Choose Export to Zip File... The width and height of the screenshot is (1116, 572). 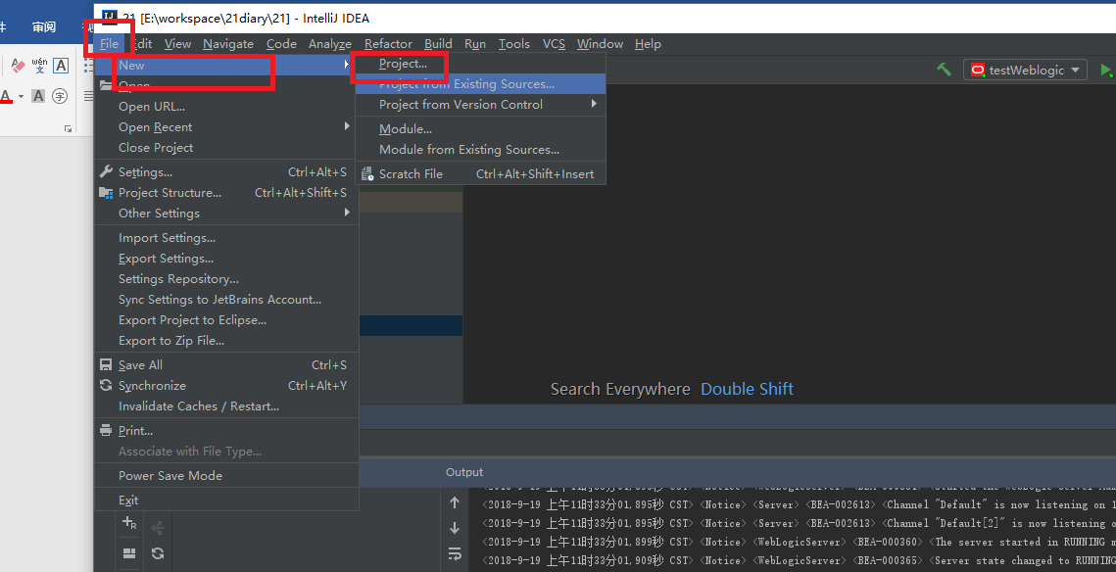tap(226, 341)
